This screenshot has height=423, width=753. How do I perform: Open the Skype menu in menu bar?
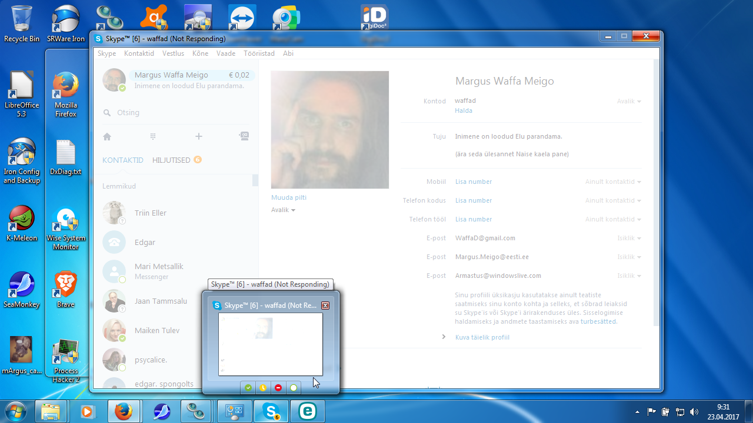point(106,53)
